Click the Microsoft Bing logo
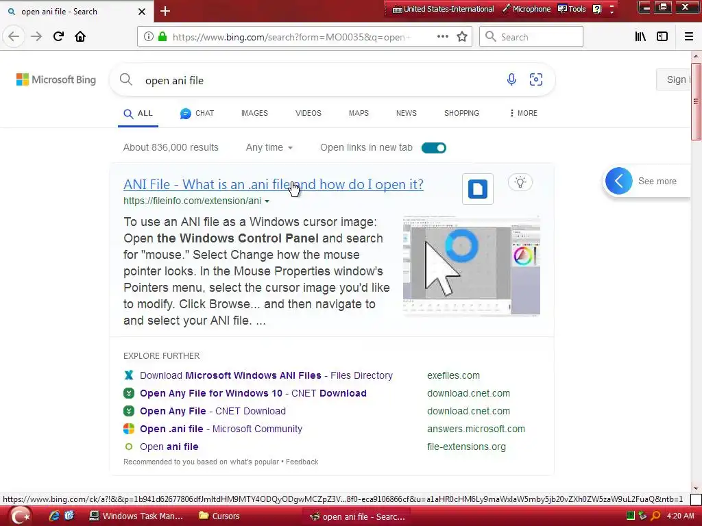Image resolution: width=702 pixels, height=526 pixels. point(56,79)
